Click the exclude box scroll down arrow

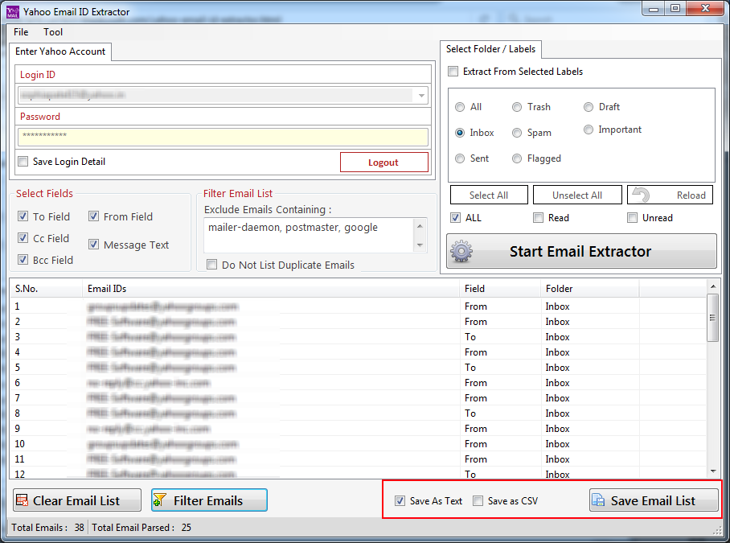point(420,245)
